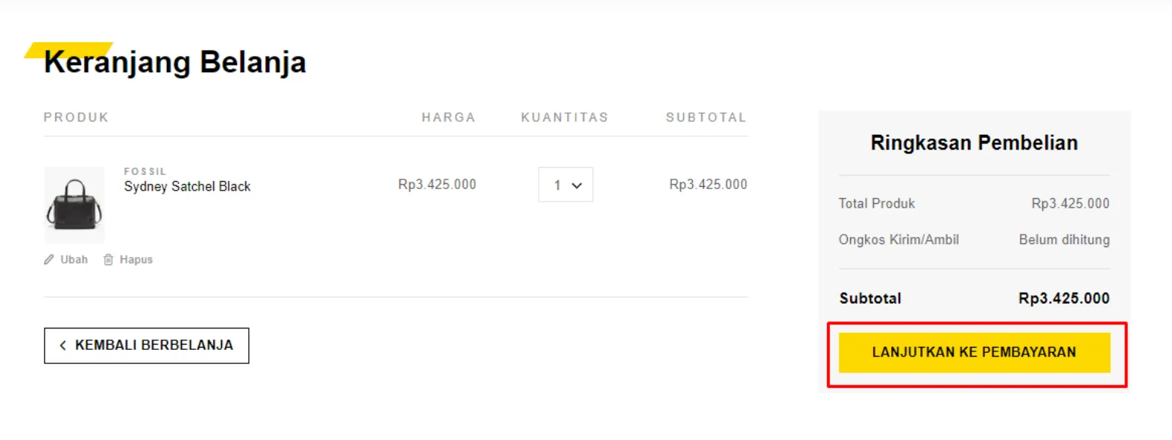Select the quantity value 1 in the selector

tap(557, 185)
